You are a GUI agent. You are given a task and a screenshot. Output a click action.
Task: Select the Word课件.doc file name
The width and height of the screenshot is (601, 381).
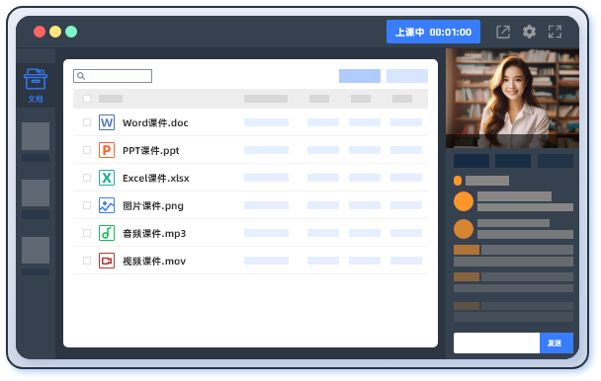[155, 123]
